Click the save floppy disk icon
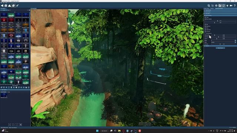 pos(6,6)
